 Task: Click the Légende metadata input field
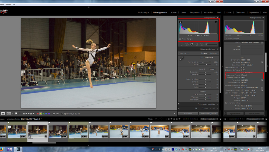252,51
